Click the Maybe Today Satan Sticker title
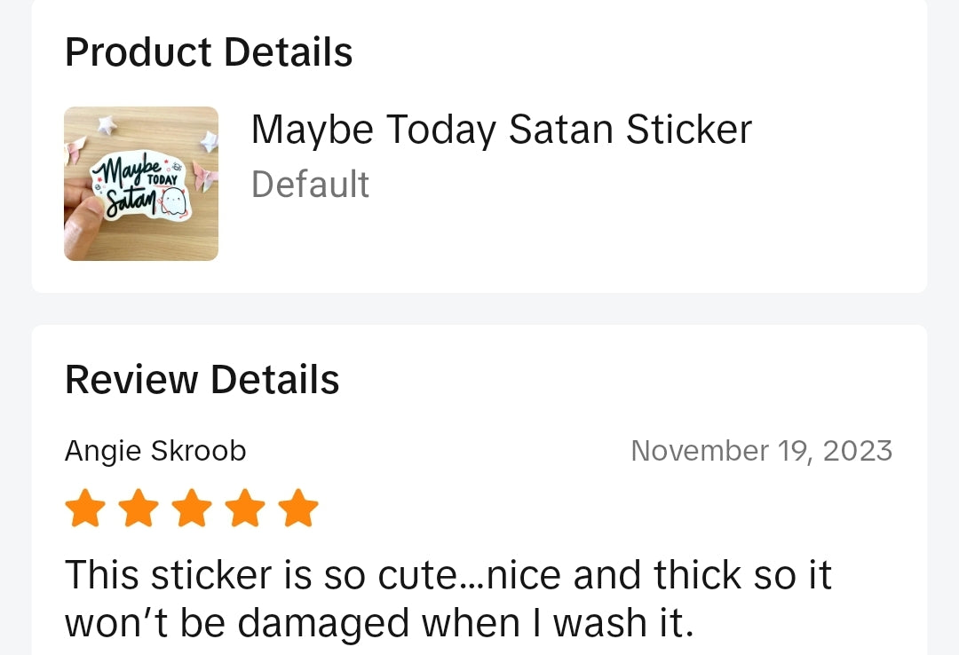The width and height of the screenshot is (959, 655). tap(501, 129)
